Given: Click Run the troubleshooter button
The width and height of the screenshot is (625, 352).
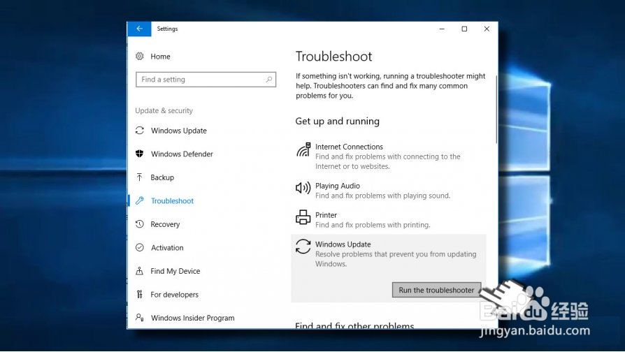Looking at the screenshot, I should coord(436,290).
